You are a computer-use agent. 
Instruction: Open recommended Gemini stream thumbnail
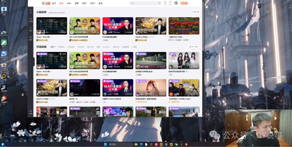52,26
